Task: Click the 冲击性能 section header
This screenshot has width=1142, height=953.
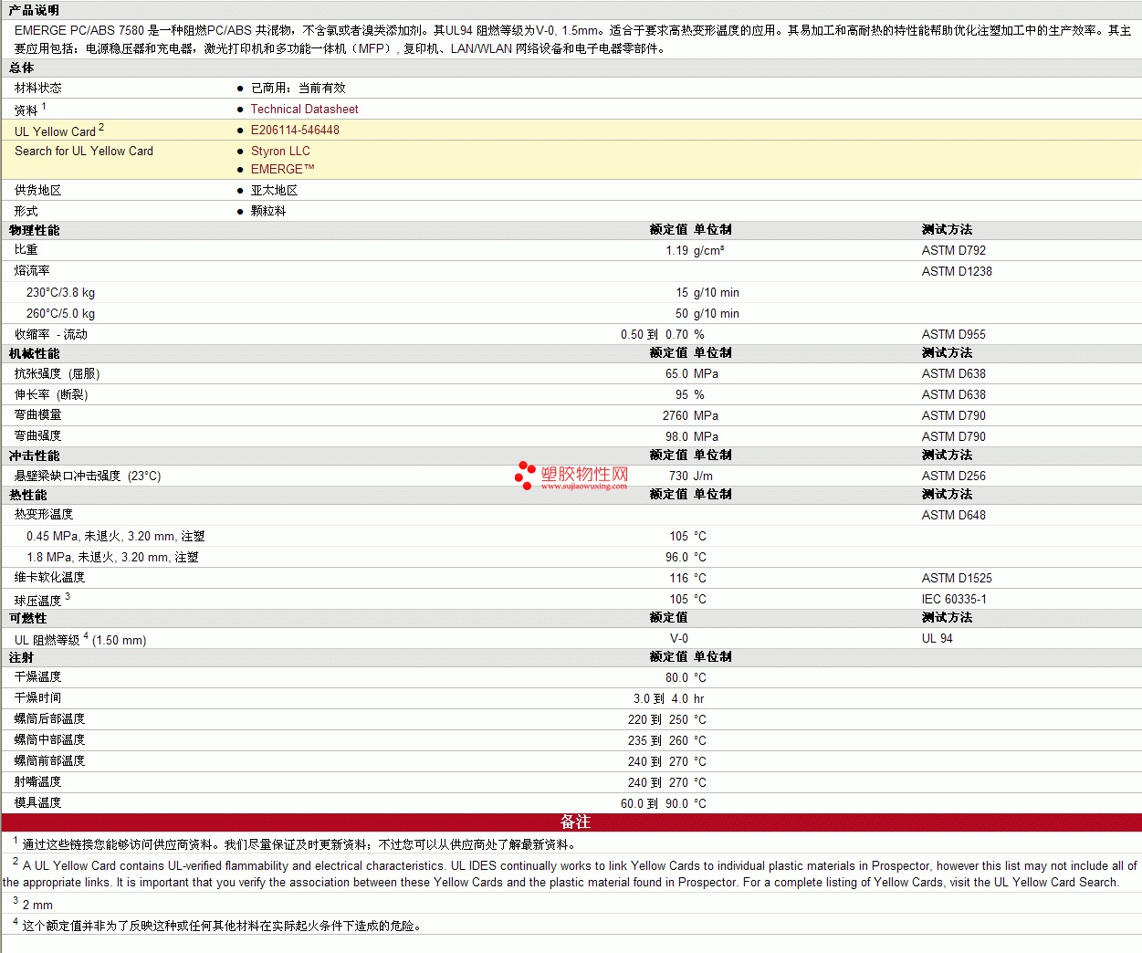Action: click(34, 456)
